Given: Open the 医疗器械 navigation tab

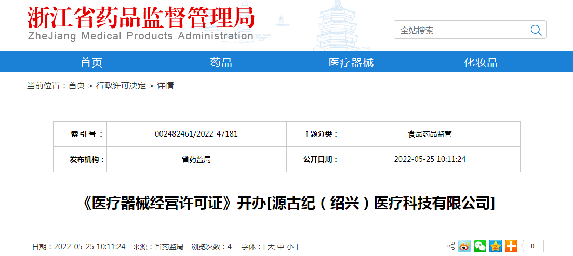Looking at the screenshot, I should point(351,62).
